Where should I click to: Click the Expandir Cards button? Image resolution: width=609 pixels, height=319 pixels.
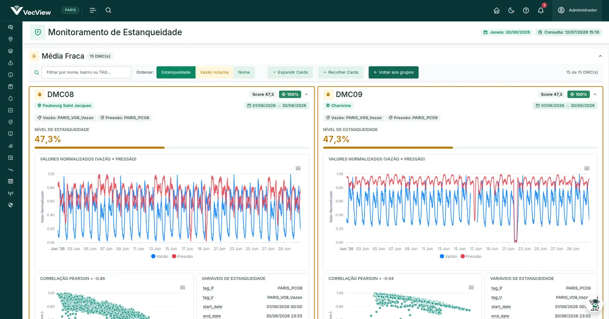point(290,72)
